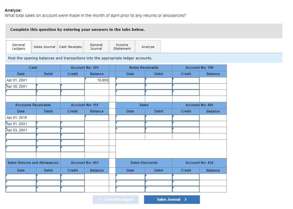Click the disabled General Ledgers back button
The height and width of the screenshot is (209, 293).
(x=116, y=200)
